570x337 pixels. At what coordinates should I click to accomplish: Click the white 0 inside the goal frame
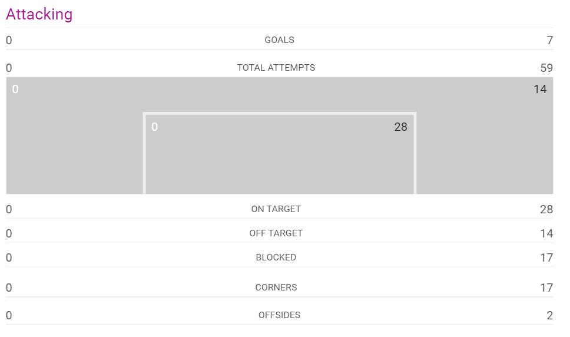coord(154,127)
